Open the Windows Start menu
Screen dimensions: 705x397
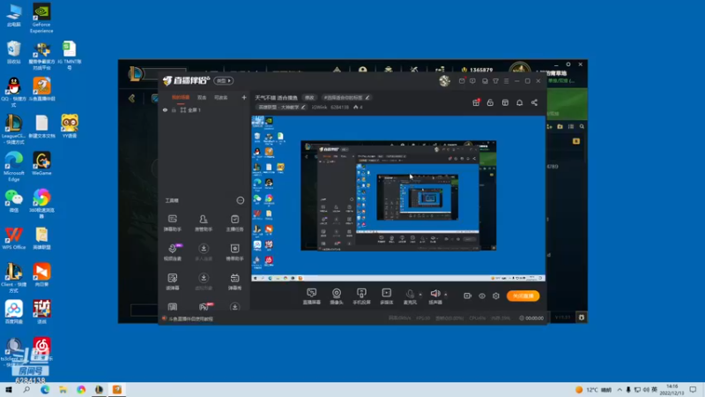click(9, 389)
